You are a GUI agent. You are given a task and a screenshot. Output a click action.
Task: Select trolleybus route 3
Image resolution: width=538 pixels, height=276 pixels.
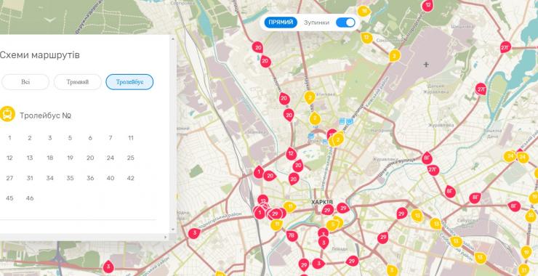49,138
